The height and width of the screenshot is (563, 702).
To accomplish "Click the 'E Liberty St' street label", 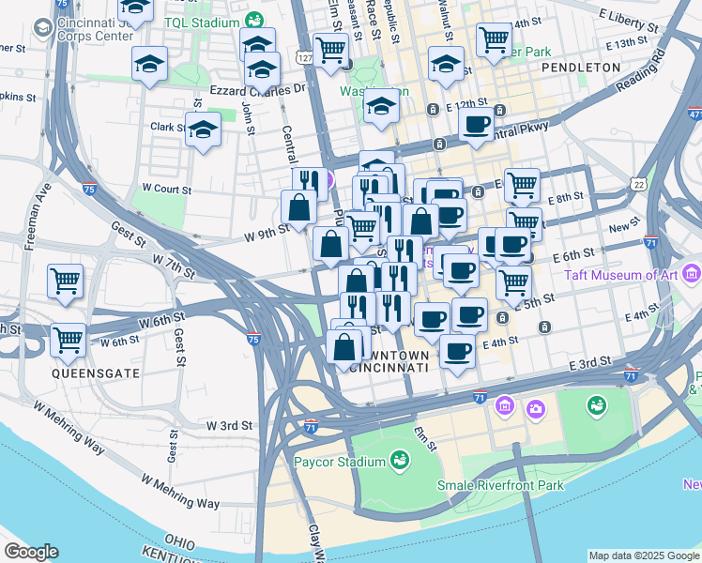I will point(629,21).
